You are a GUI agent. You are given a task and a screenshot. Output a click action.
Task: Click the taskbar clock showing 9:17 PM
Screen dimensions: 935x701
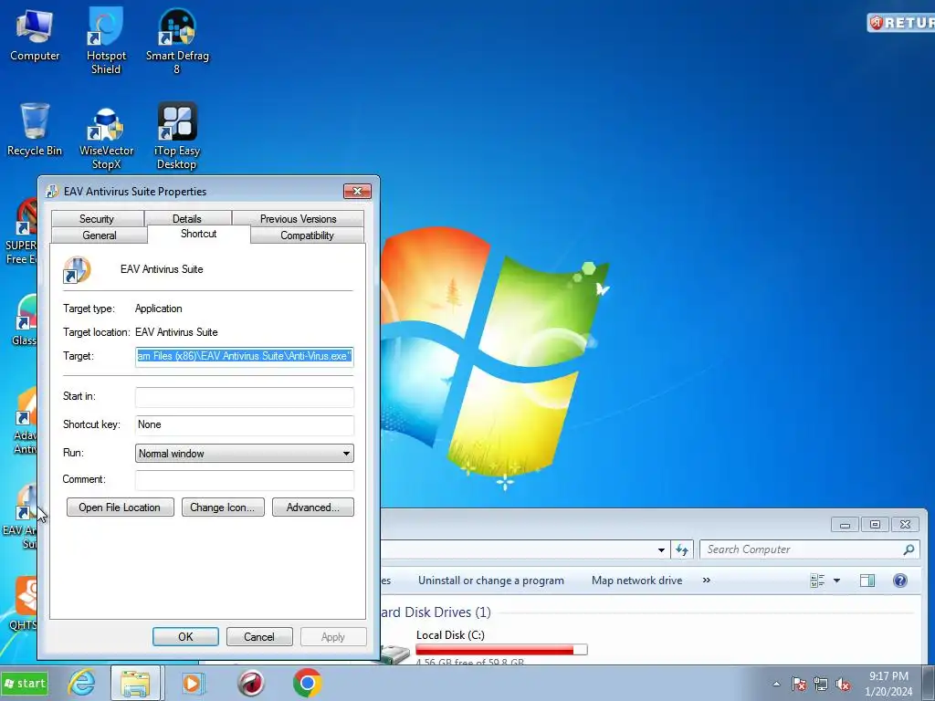pyautogui.click(x=888, y=684)
